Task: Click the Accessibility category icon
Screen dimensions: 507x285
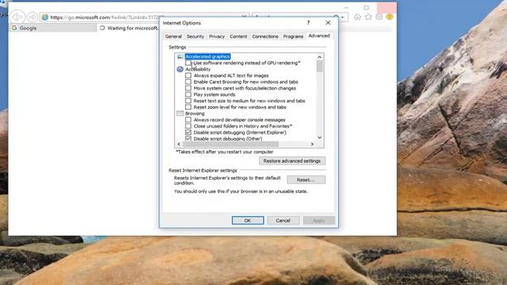Action: 180,69
